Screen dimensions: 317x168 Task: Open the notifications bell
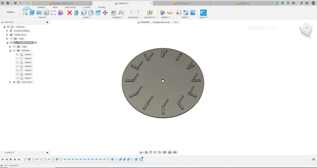tap(301, 3)
